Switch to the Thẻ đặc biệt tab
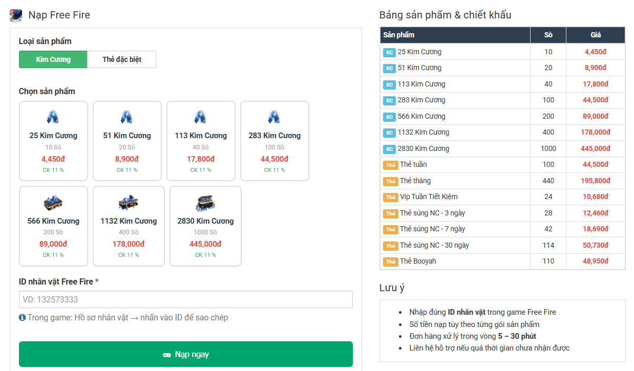The image size is (634, 371). point(121,59)
